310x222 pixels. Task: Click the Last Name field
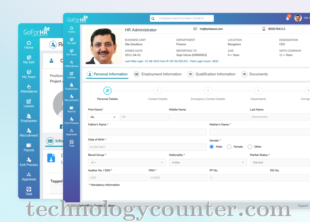280,117
